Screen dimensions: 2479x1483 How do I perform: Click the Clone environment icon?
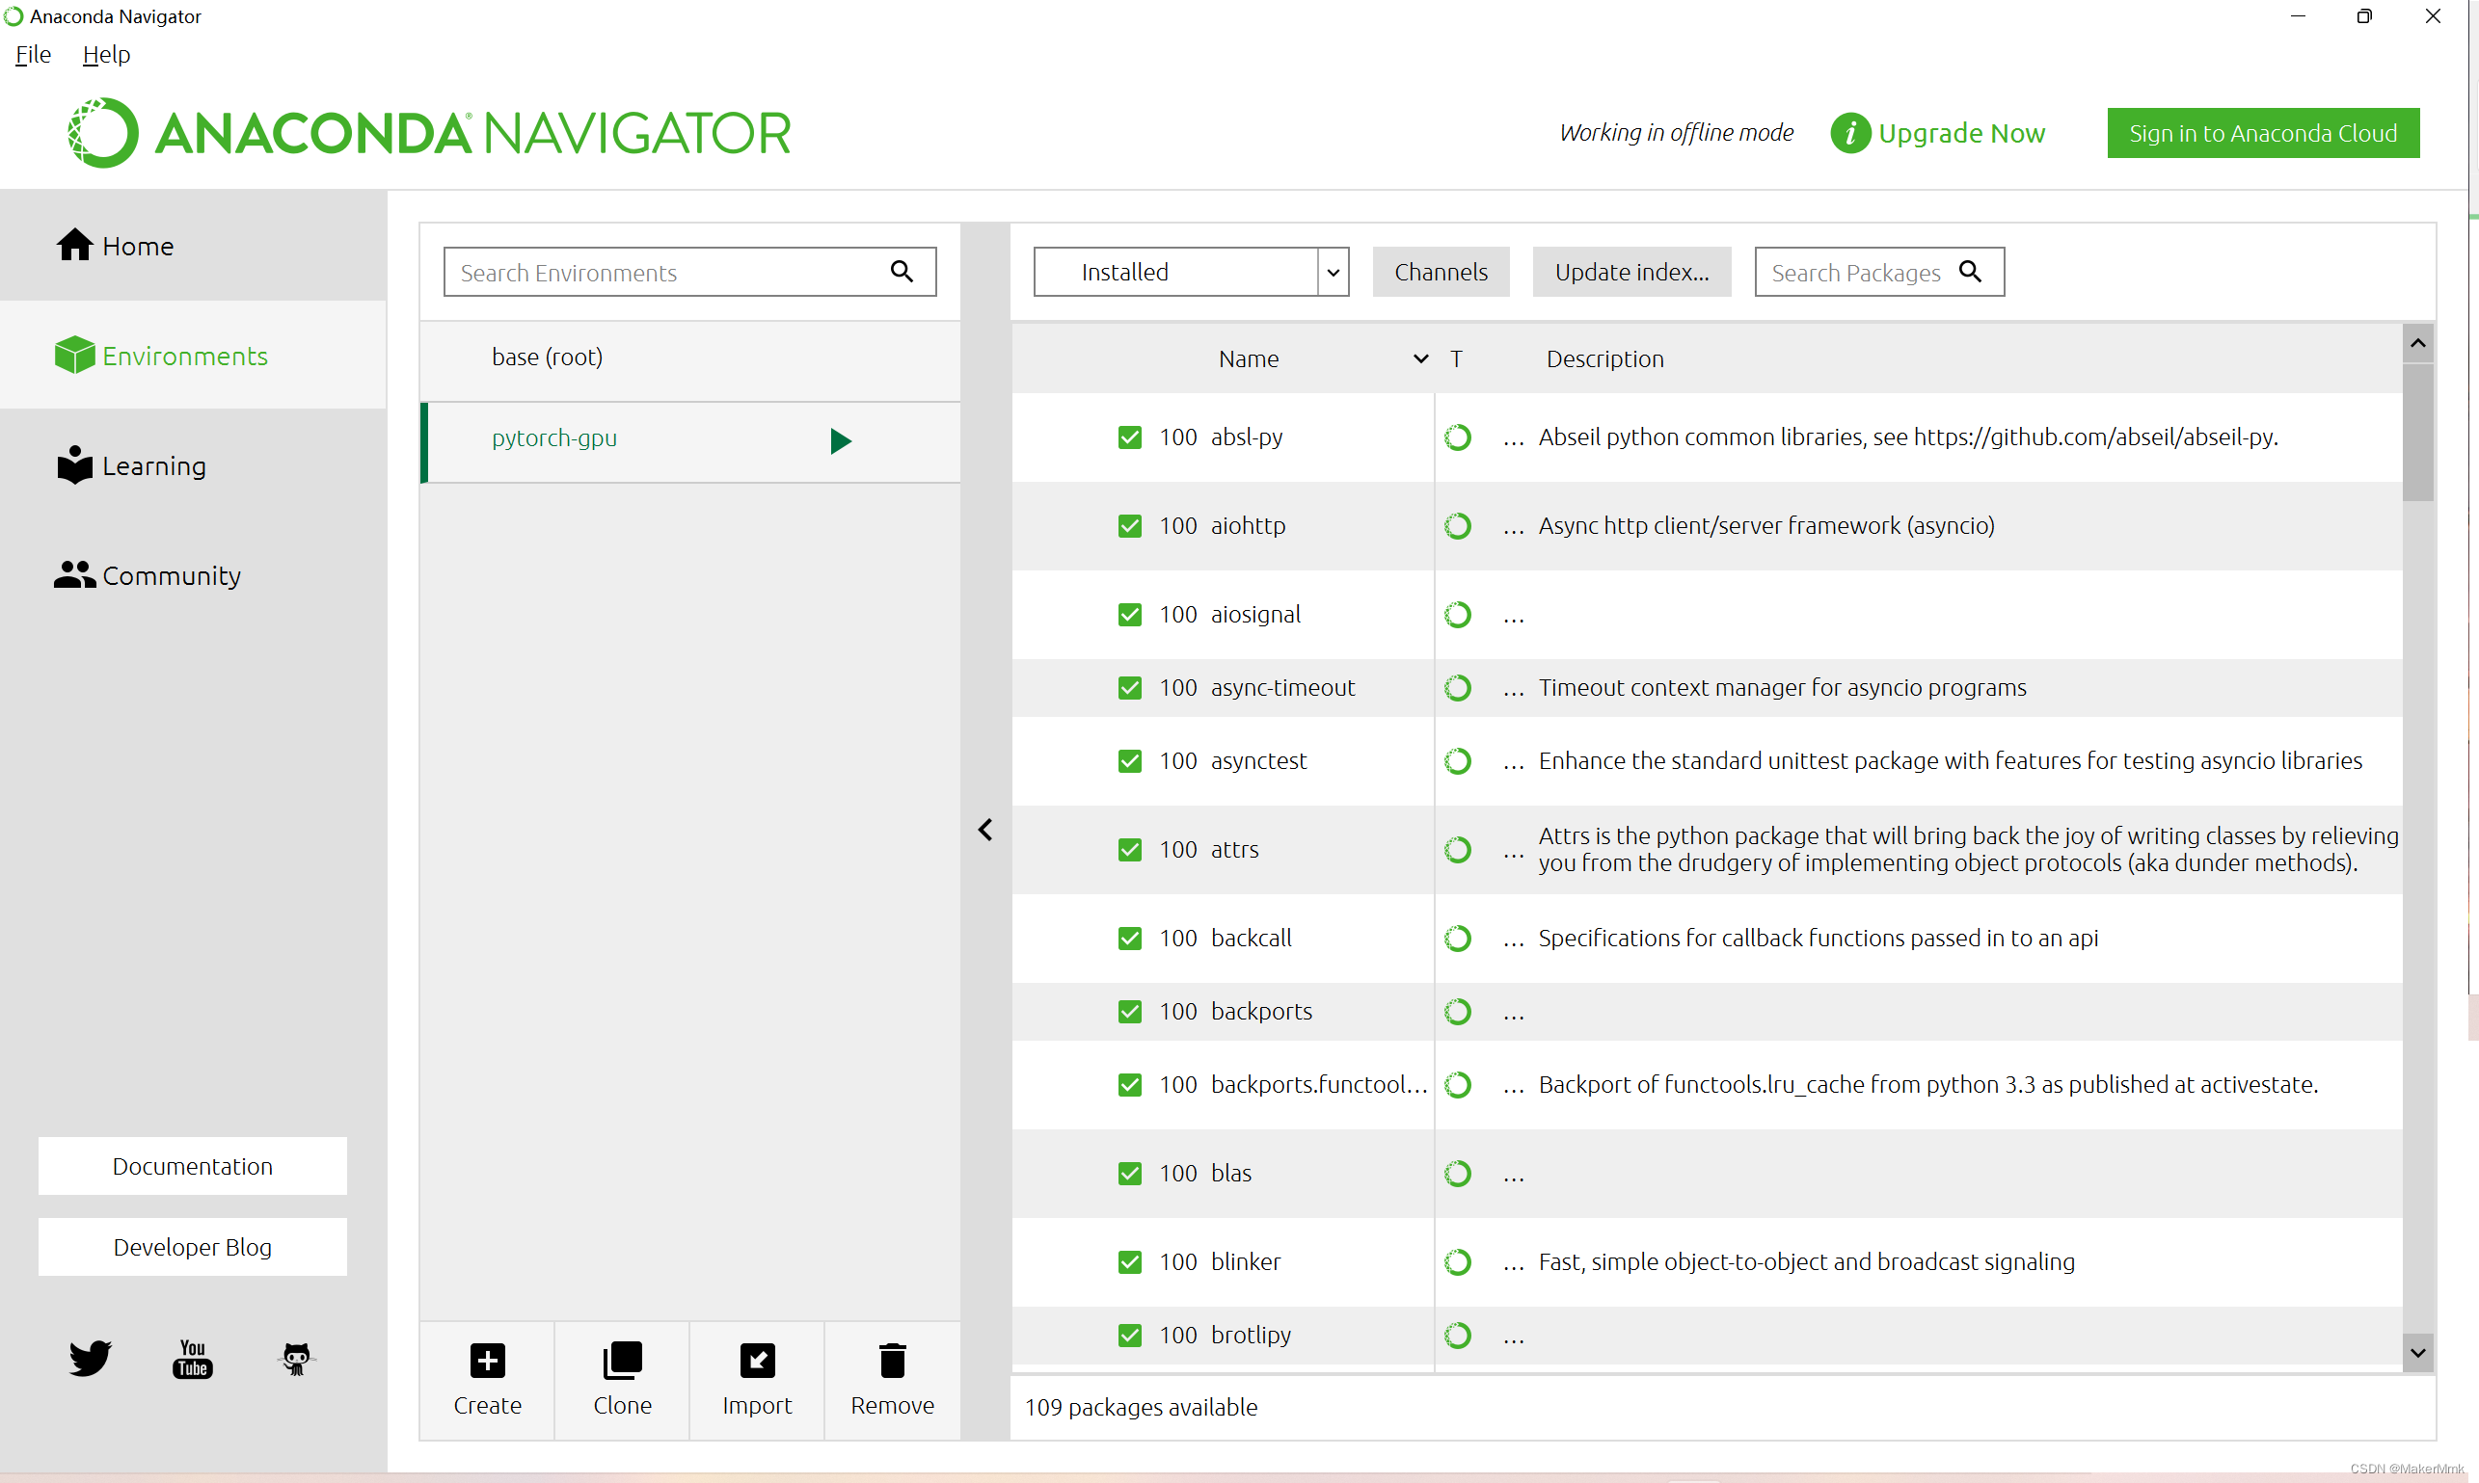coord(622,1360)
